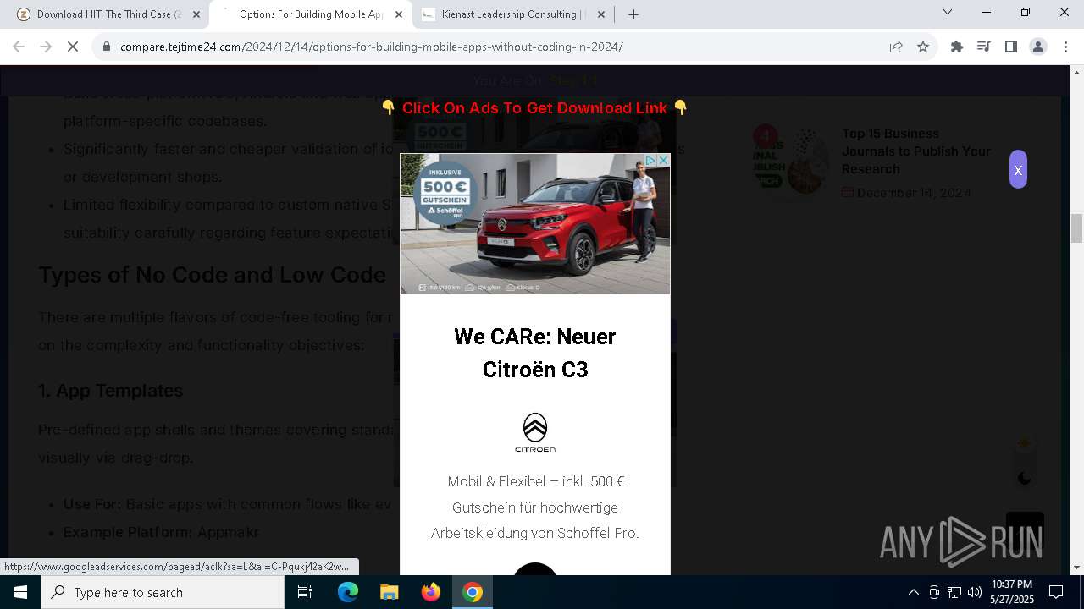Click the address bar URL field
This screenshot has width=1084, height=609.
[500, 47]
